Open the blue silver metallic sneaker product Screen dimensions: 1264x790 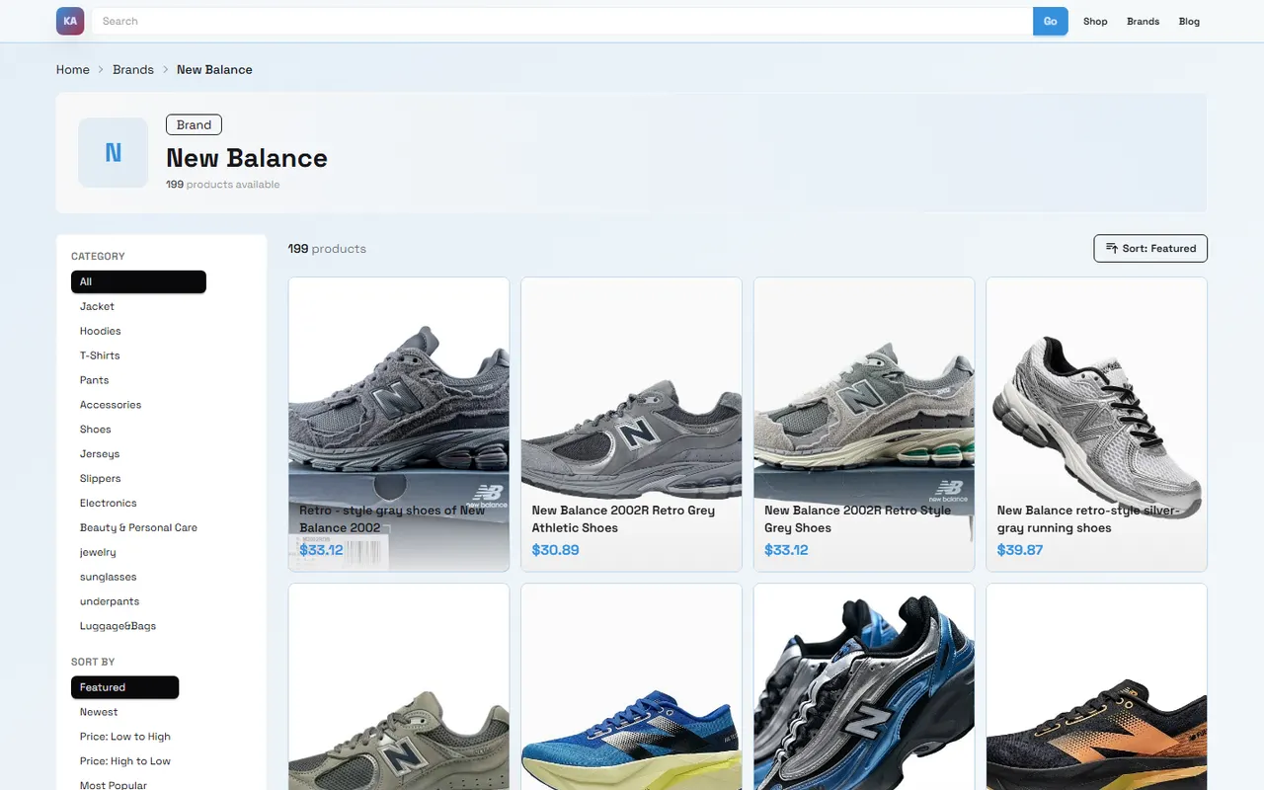click(864, 686)
